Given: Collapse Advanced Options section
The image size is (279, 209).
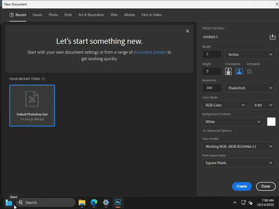Looking at the screenshot, I should (x=217, y=131).
